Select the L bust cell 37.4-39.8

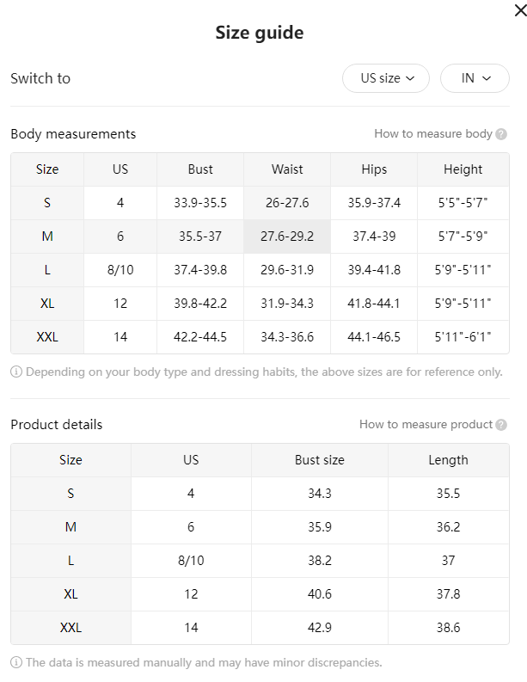click(200, 270)
